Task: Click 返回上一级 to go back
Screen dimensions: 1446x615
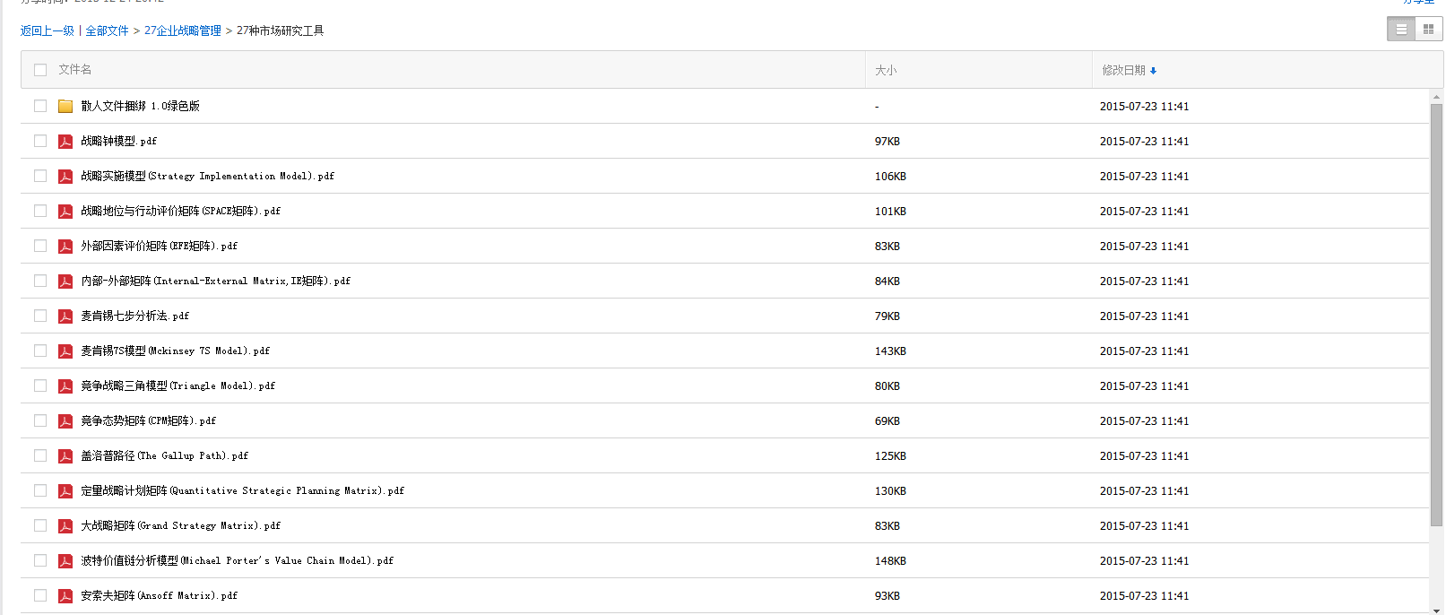Action: point(47,30)
